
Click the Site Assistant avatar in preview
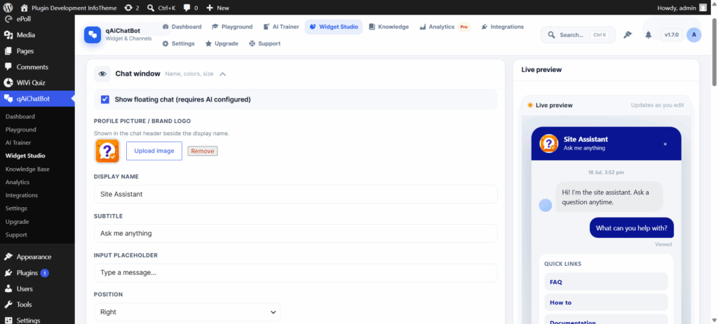click(x=548, y=143)
